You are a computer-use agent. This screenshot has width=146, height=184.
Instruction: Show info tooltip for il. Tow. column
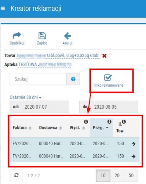click(x=124, y=122)
